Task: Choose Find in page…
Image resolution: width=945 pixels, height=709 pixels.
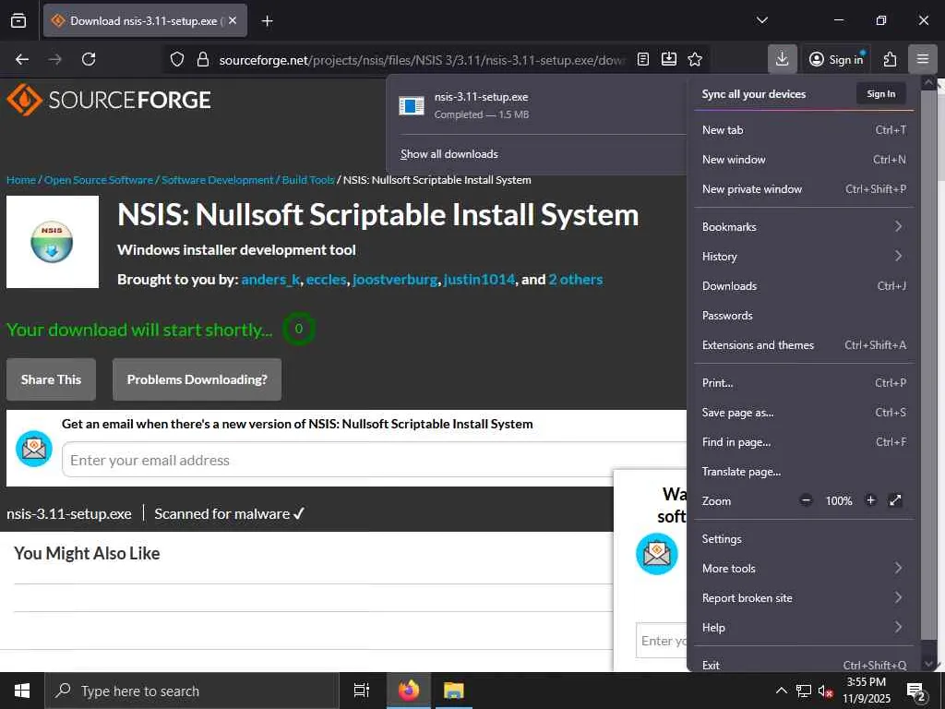Action: tap(804, 442)
